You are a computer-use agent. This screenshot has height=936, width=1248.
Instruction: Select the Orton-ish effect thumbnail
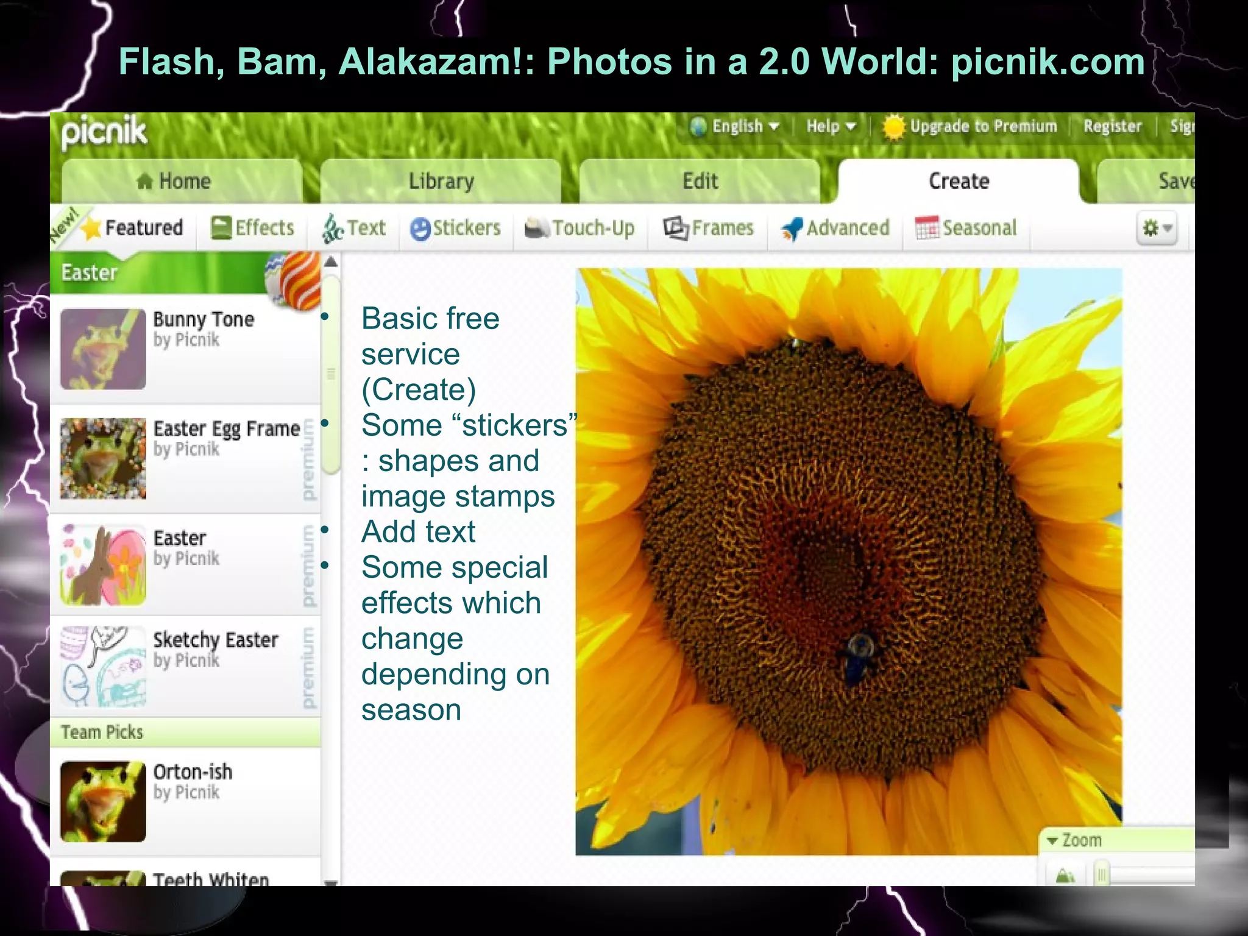(x=103, y=801)
